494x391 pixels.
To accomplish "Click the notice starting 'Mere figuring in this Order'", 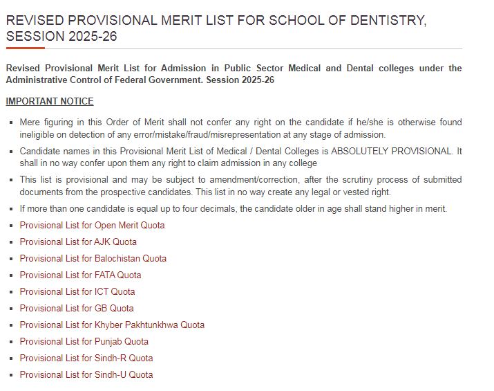I will coord(240,128).
